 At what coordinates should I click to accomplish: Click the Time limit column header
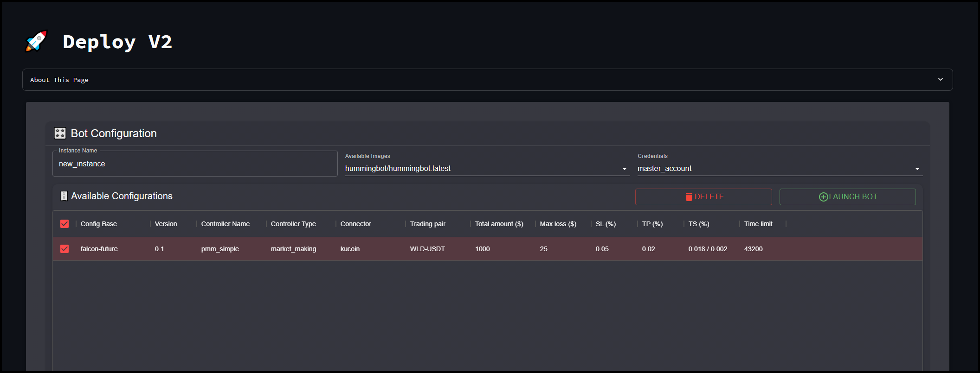point(758,224)
